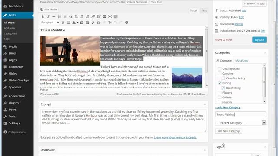The height and width of the screenshot is (156, 278).
Task: Apply blockquote to selection
Action: coord(70,16)
